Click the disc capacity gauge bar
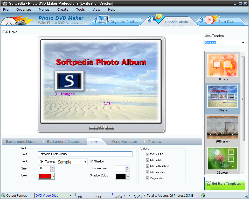The image size is (249, 199). click(x=110, y=196)
